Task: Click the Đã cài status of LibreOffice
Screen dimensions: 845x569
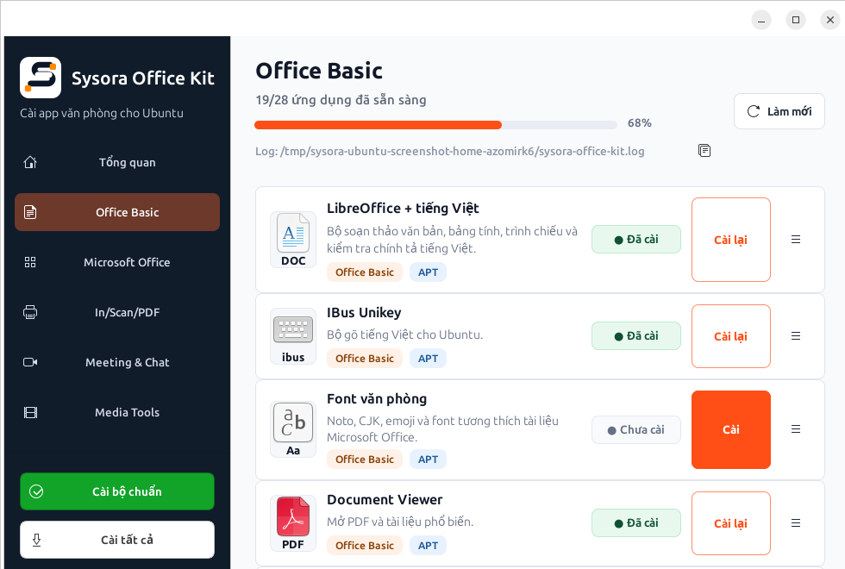Action: (x=636, y=240)
